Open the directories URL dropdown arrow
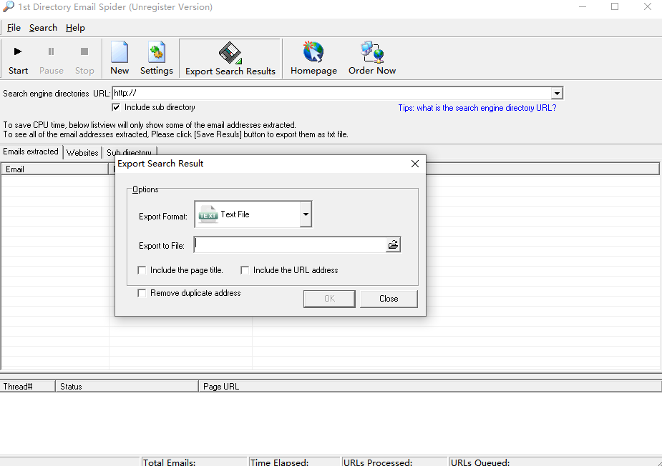The width and height of the screenshot is (662, 466). coord(557,93)
